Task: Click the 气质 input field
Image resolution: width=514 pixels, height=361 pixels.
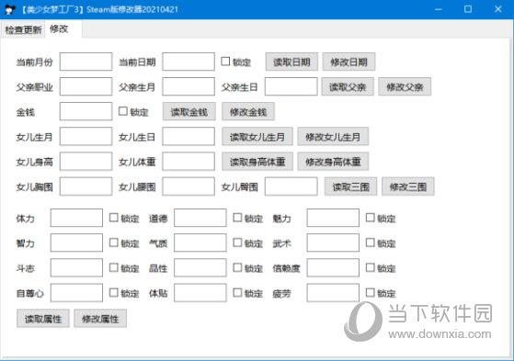Action: (200, 243)
